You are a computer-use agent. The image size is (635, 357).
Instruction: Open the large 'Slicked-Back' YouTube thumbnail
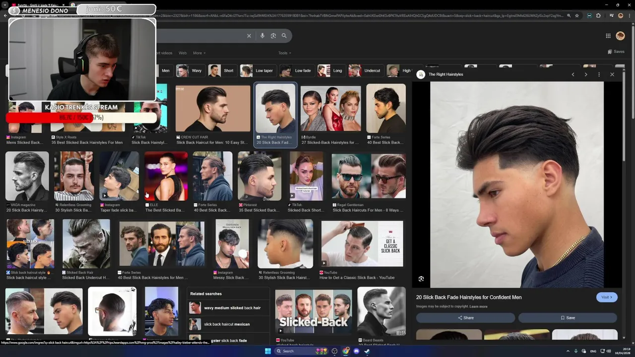pyautogui.click(x=314, y=312)
